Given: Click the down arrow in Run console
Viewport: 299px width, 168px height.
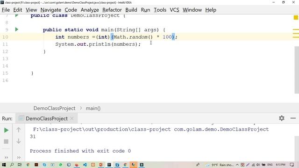Looking at the screenshot, I should pos(19,141).
